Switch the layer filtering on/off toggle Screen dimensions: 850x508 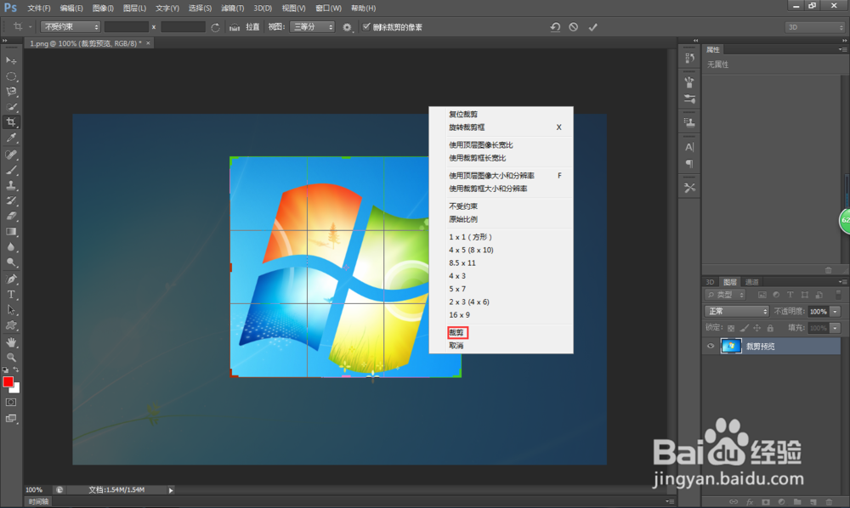click(x=838, y=295)
